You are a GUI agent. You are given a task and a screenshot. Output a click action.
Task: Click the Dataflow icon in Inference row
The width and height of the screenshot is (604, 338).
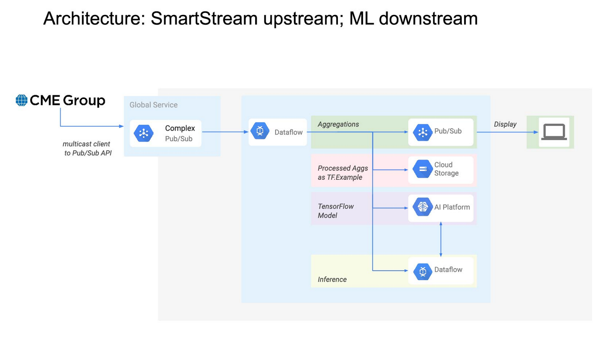(423, 272)
